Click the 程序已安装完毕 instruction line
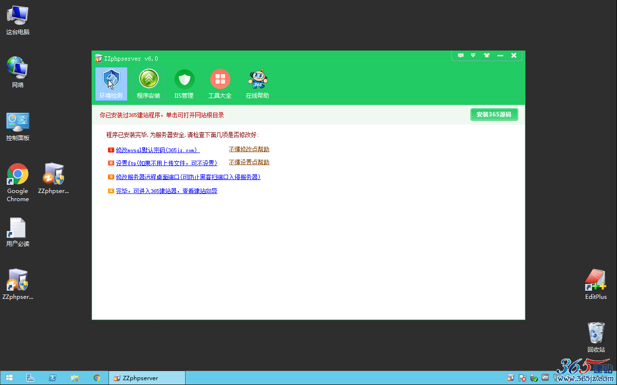Viewport: 617px width, 385px height. coord(182,135)
